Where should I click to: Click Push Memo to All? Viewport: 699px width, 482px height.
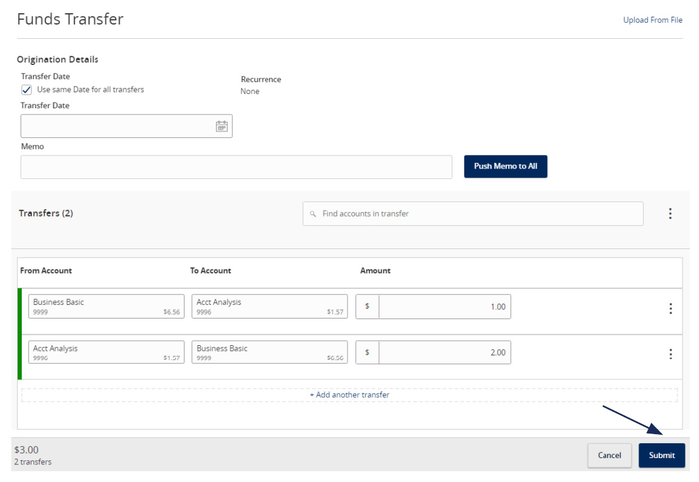click(505, 166)
